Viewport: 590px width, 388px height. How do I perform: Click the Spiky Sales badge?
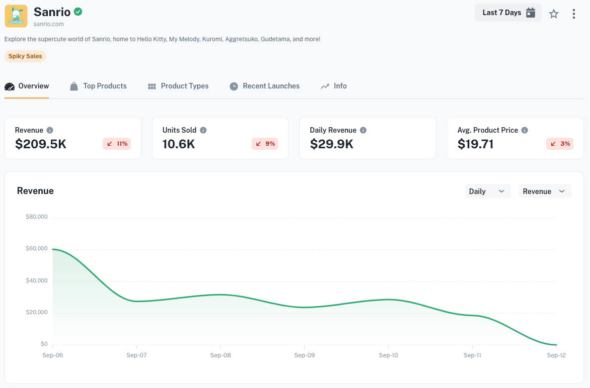click(25, 56)
